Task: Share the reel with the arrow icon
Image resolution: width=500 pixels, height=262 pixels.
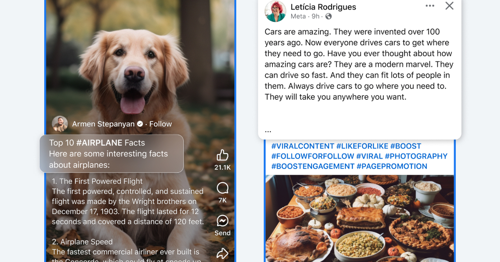Action: pyautogui.click(x=222, y=253)
